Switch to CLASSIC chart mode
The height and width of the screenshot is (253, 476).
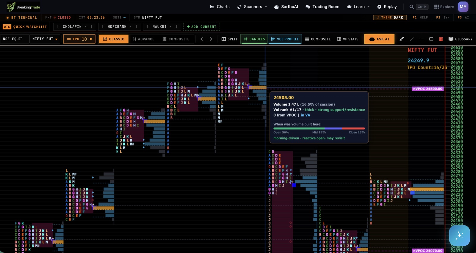click(114, 39)
